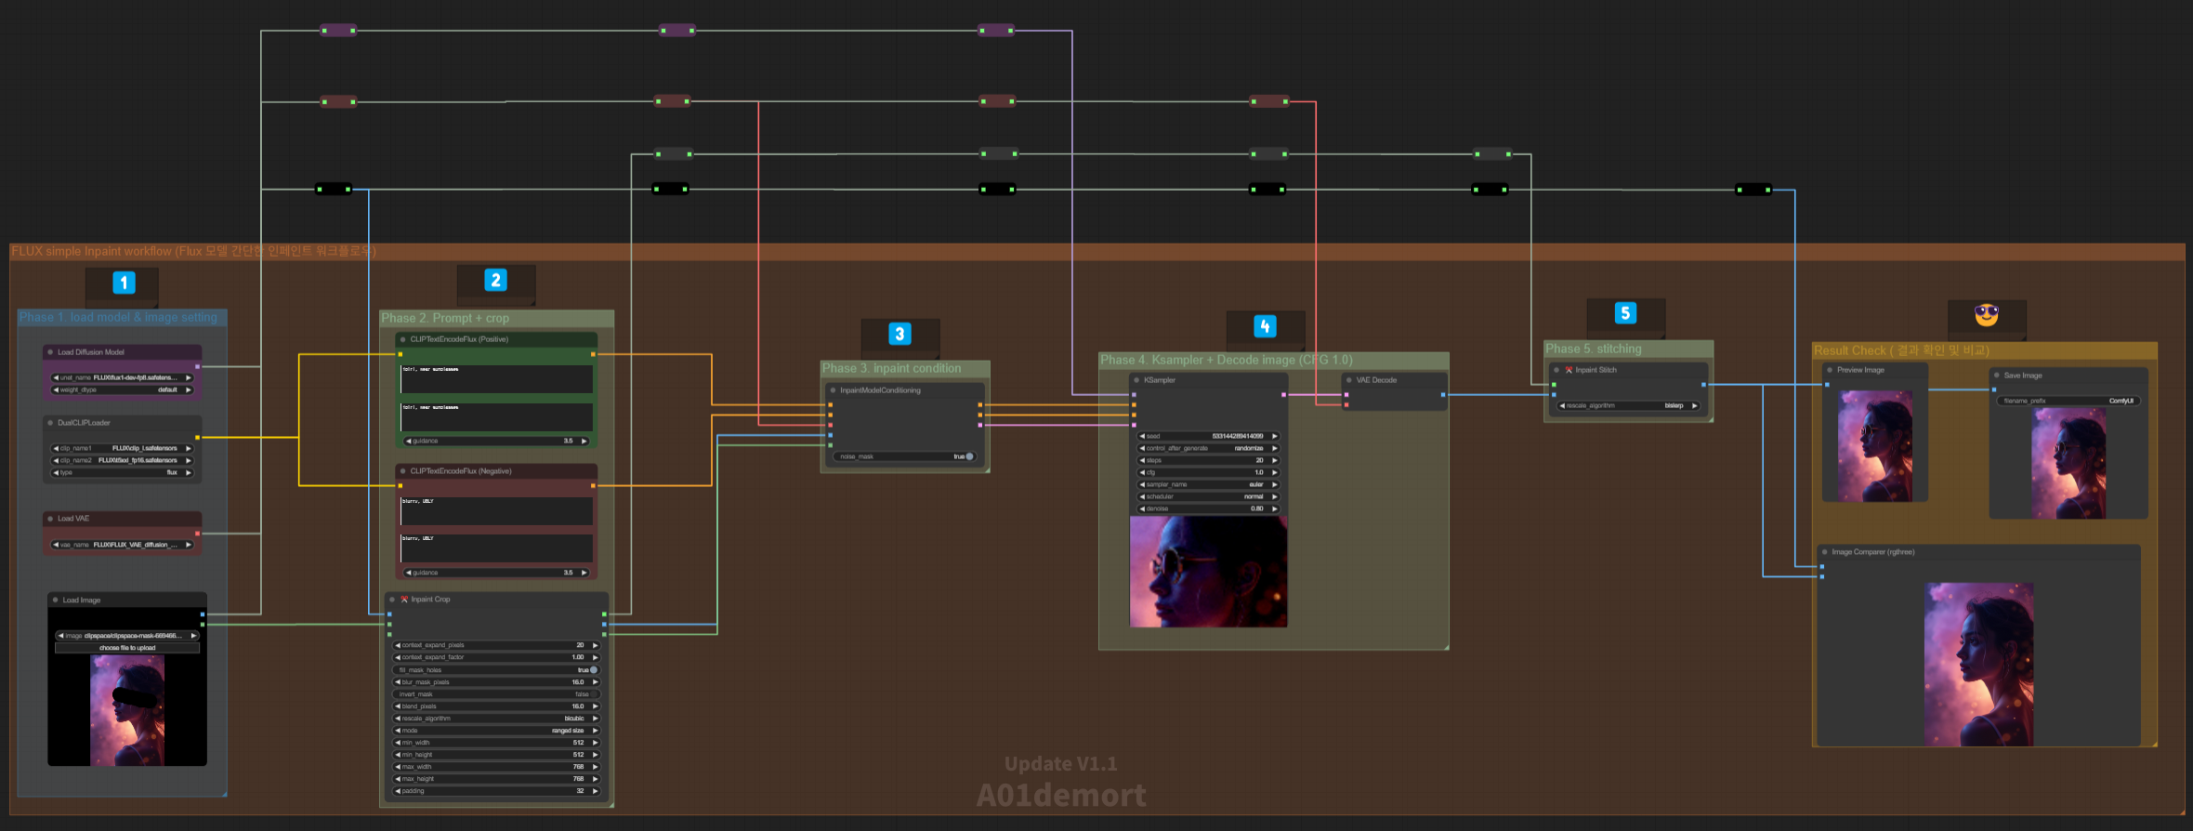Click the filename_prefix field in Save Image
This screenshot has height=831, width=2193.
(x=2068, y=401)
